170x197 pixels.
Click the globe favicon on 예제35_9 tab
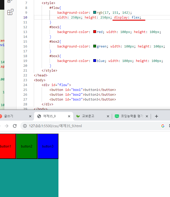coord(39,116)
